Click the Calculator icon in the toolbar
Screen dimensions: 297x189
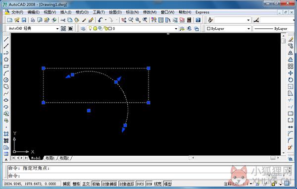point(189,20)
